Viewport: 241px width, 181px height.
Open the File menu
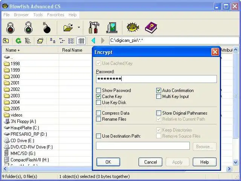(6, 15)
